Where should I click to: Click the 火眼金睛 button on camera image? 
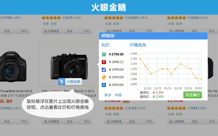pos(70,82)
